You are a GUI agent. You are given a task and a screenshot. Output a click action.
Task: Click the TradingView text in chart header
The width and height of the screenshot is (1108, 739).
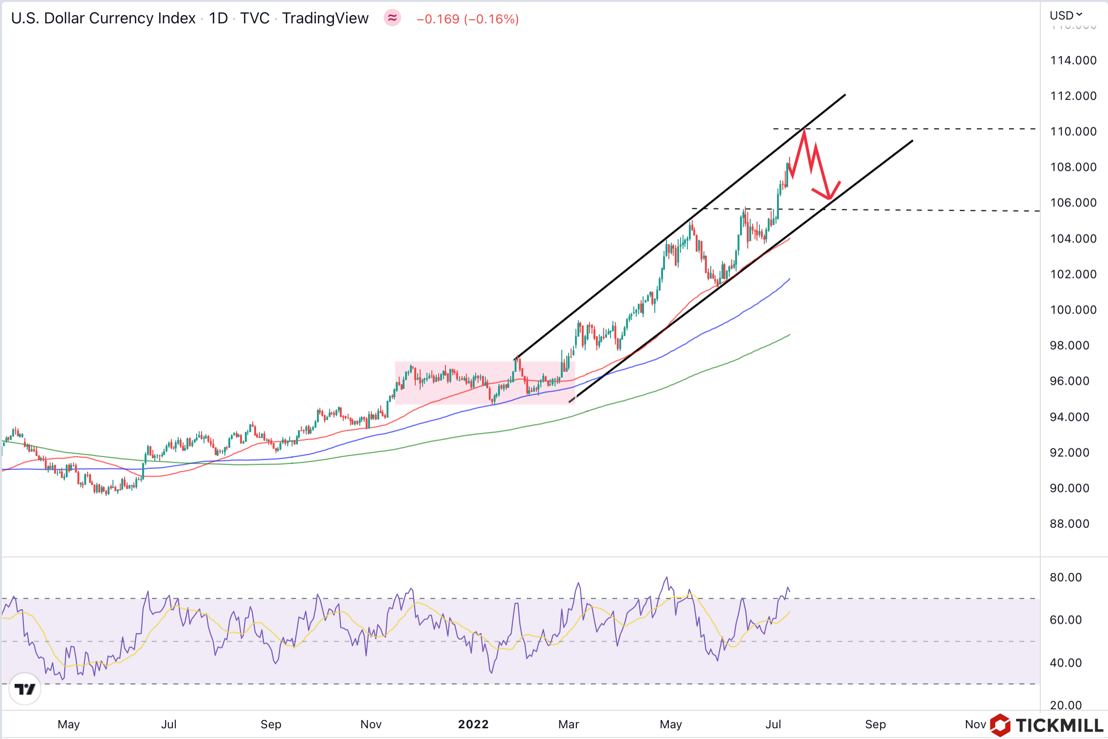(x=325, y=18)
